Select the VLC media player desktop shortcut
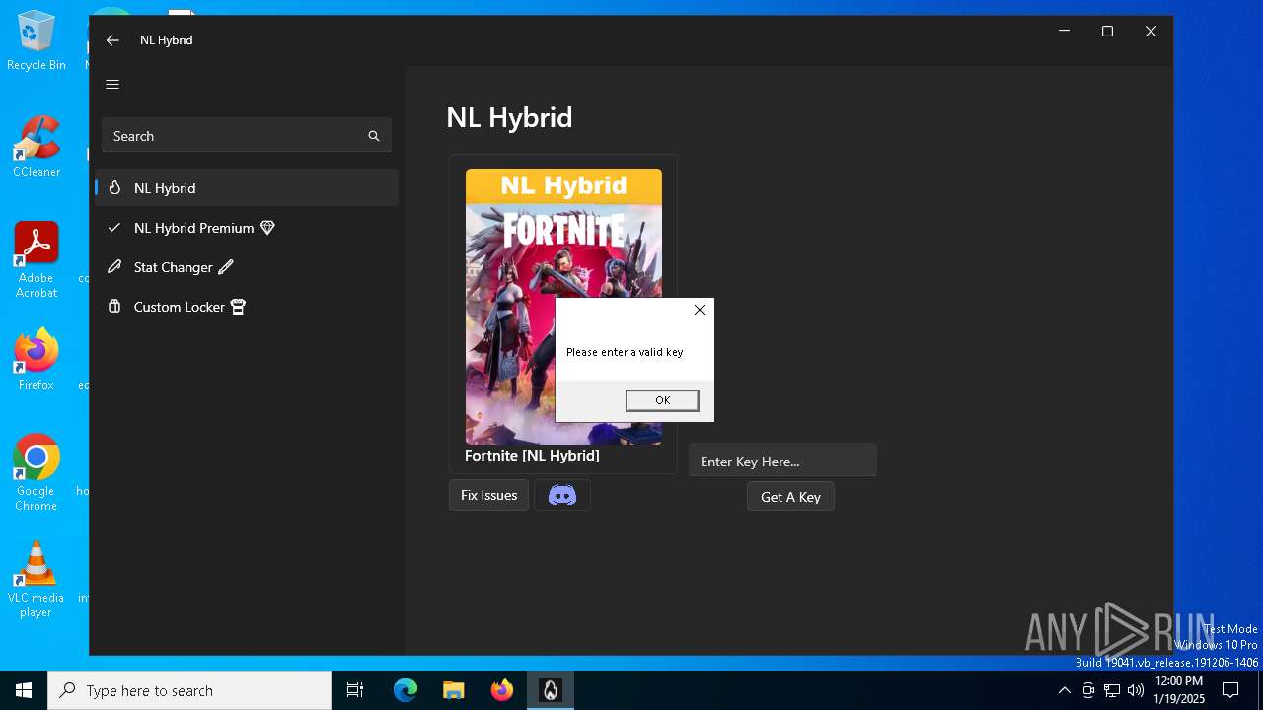 click(x=37, y=580)
